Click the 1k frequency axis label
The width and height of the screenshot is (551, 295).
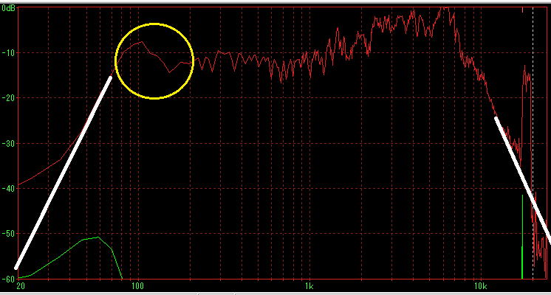click(x=309, y=286)
